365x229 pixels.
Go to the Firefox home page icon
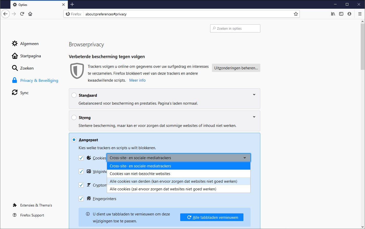(30, 14)
